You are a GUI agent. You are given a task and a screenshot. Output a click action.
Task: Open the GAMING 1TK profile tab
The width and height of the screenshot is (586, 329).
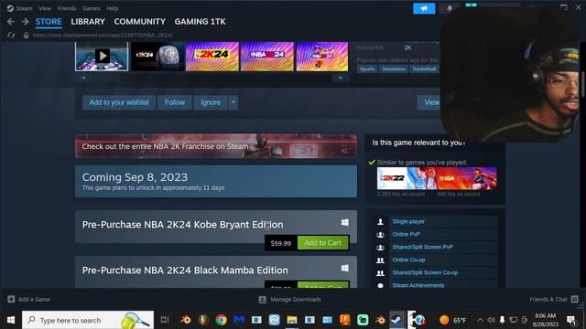pos(200,22)
